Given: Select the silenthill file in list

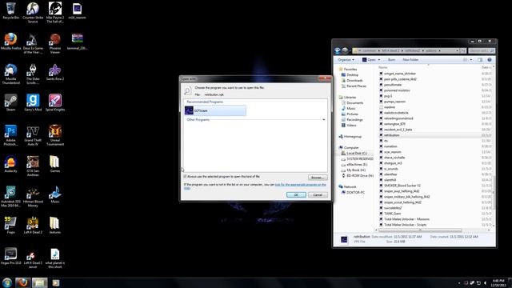Looking at the screenshot, I should 390,180.
